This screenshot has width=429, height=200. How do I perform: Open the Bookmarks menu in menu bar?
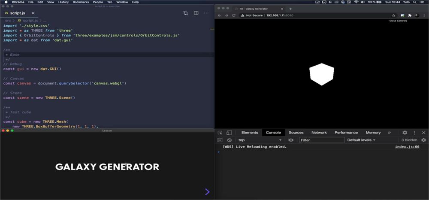point(81,2)
